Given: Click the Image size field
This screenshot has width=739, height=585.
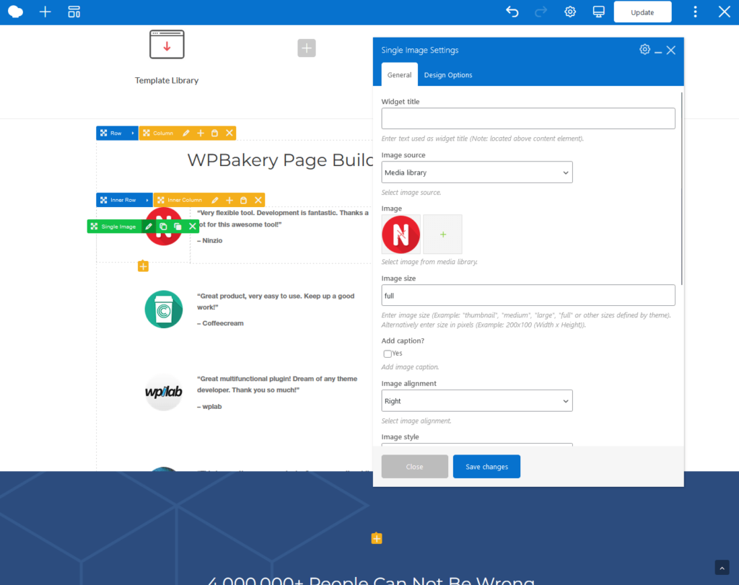Looking at the screenshot, I should click(528, 296).
